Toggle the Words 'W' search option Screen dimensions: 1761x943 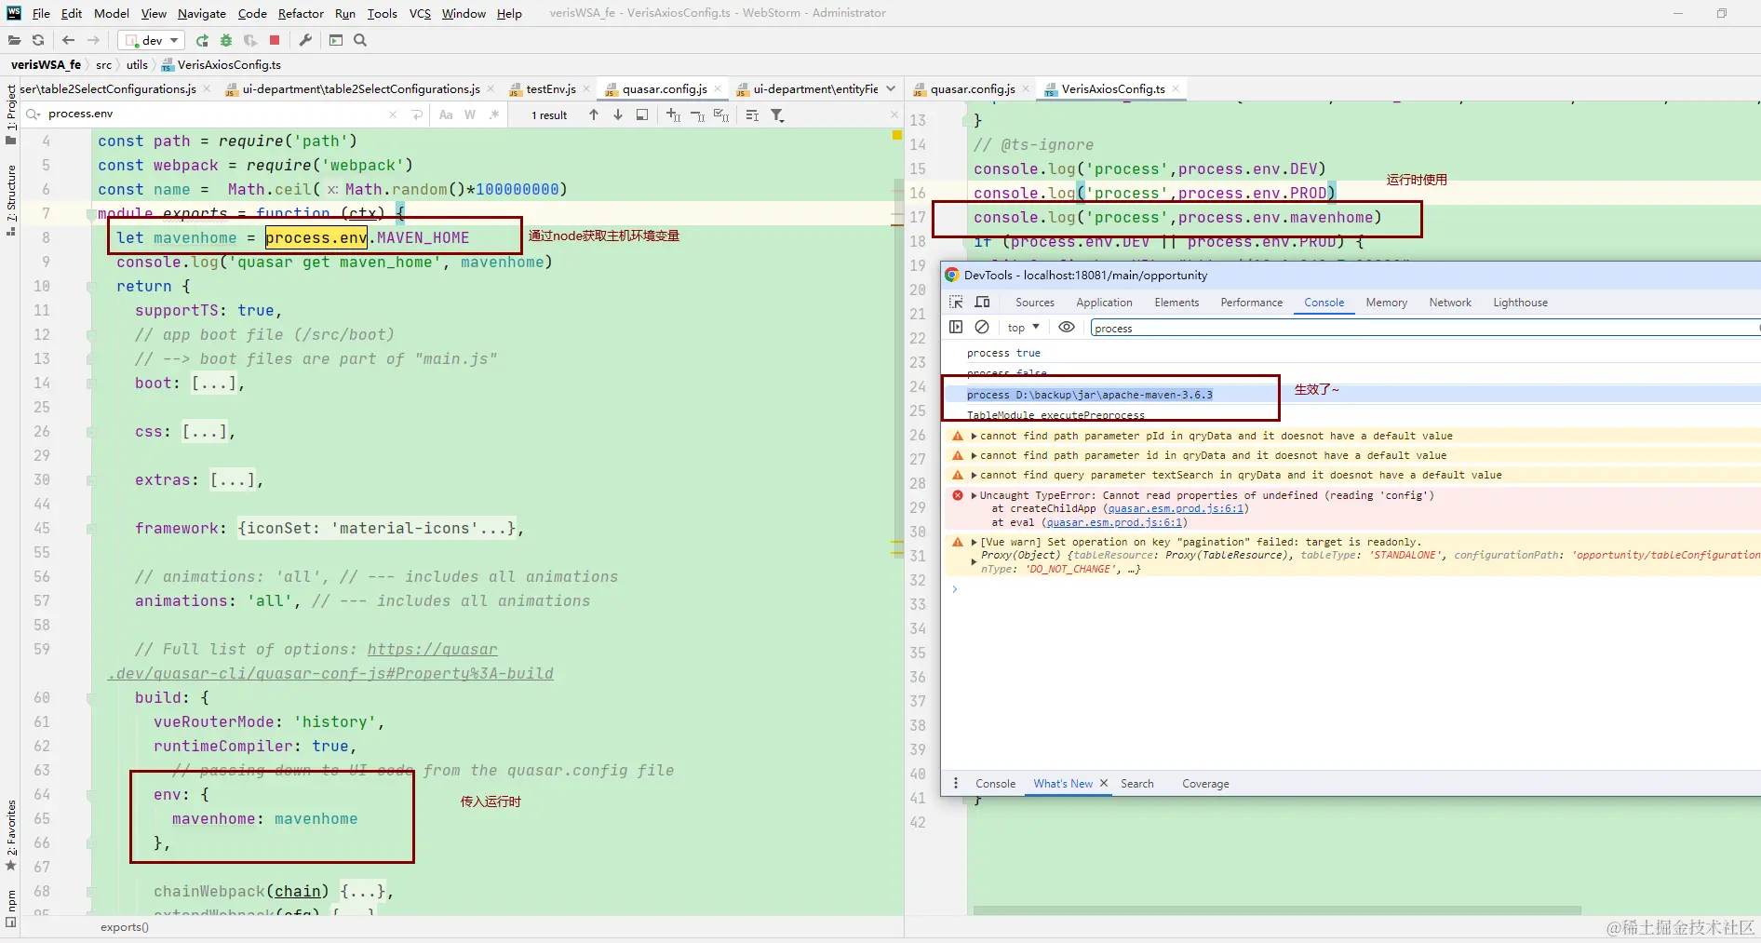pyautogui.click(x=470, y=115)
